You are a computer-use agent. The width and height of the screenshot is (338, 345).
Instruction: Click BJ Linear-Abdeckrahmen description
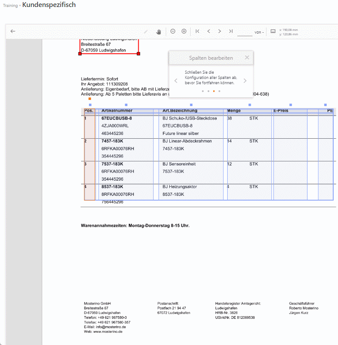click(x=187, y=141)
